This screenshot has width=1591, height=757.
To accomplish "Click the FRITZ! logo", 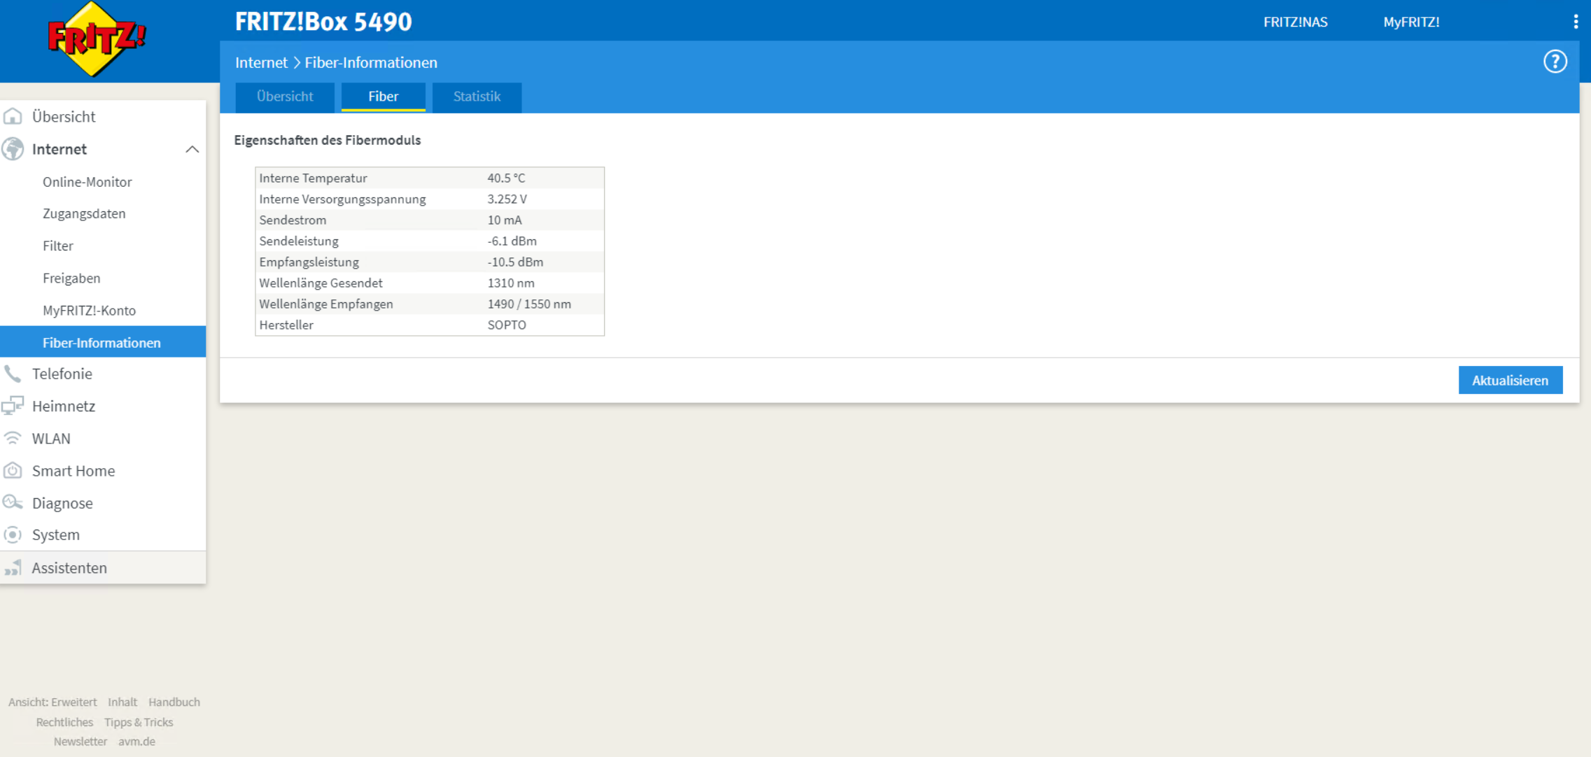I will click(96, 38).
